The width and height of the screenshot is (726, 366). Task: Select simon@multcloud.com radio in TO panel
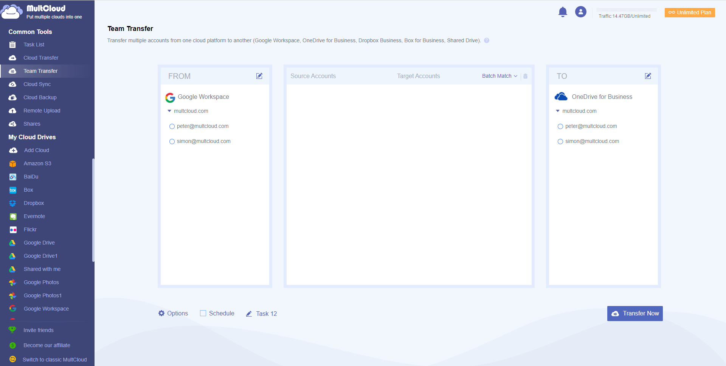point(560,141)
